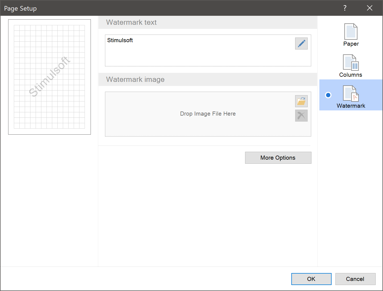Switch to the Paper tab

pos(351,35)
